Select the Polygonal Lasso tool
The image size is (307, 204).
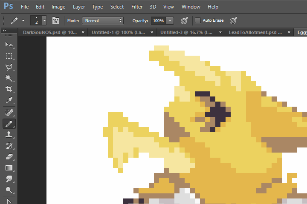[9, 67]
